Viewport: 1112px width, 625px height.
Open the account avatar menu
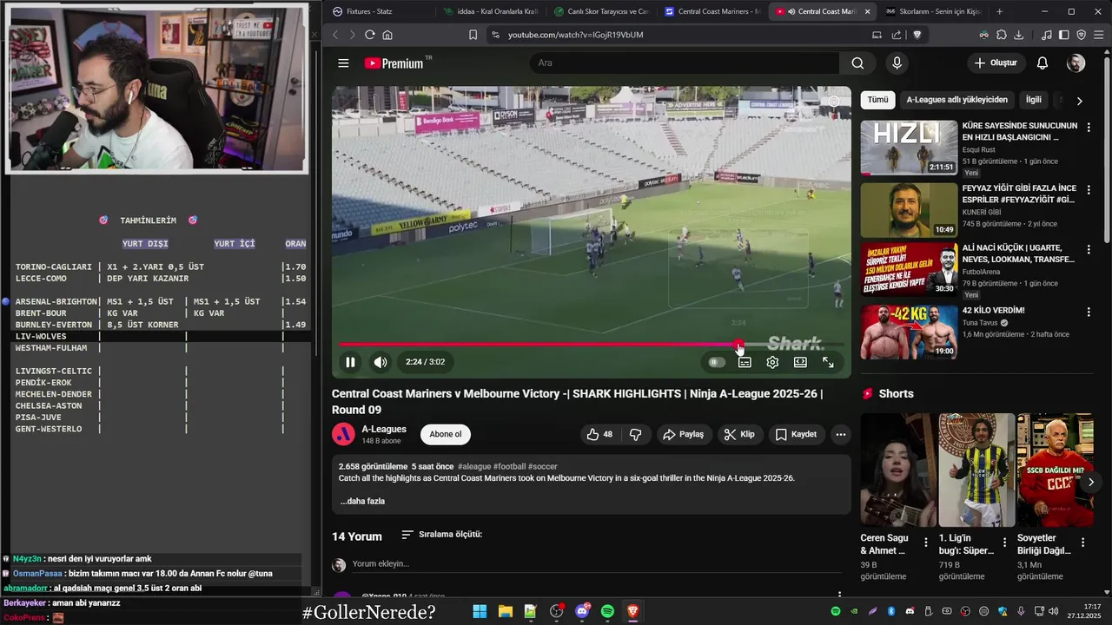[x=1076, y=63]
